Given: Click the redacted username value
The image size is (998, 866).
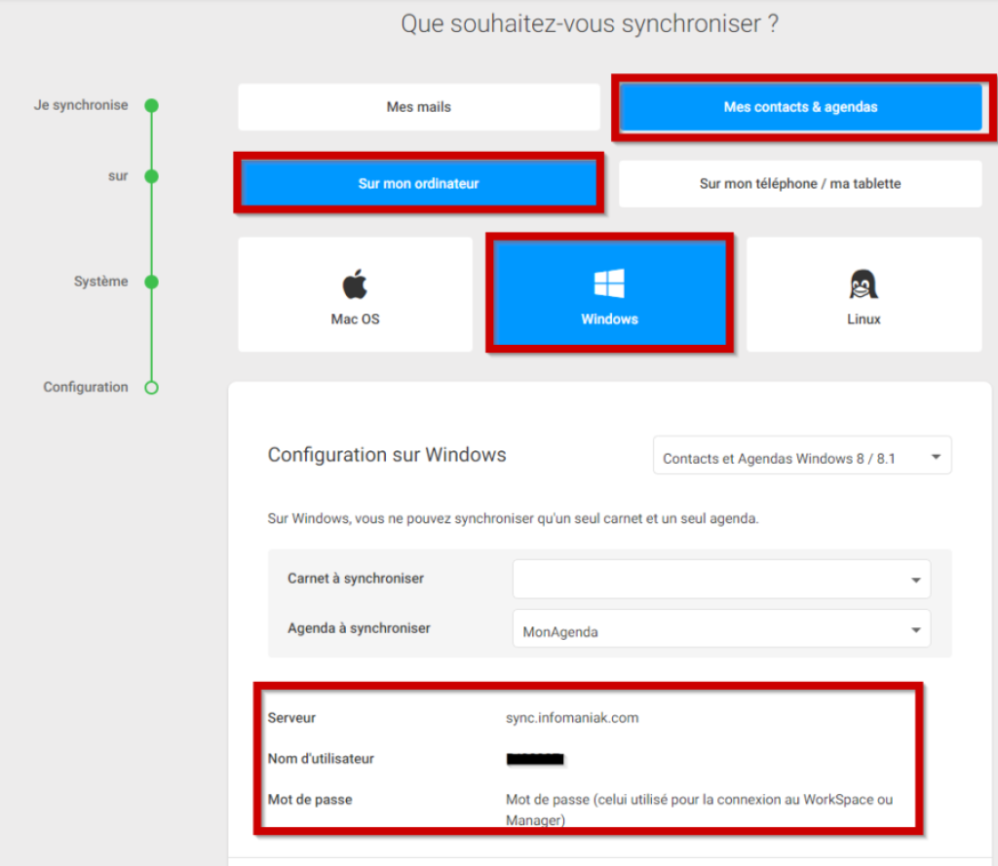Looking at the screenshot, I should (535, 759).
